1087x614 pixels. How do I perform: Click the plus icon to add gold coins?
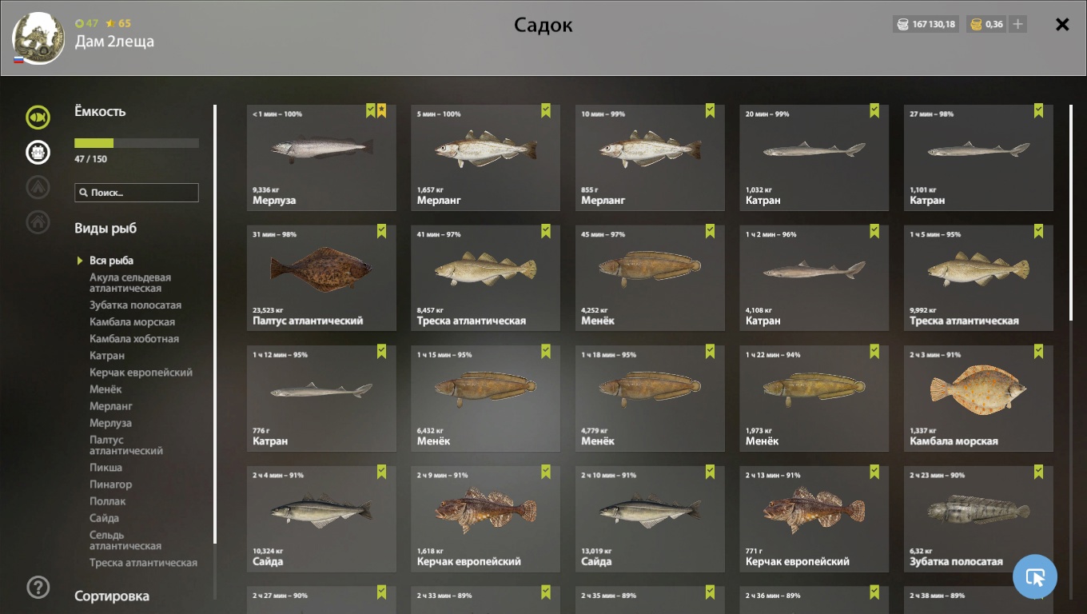(1017, 24)
